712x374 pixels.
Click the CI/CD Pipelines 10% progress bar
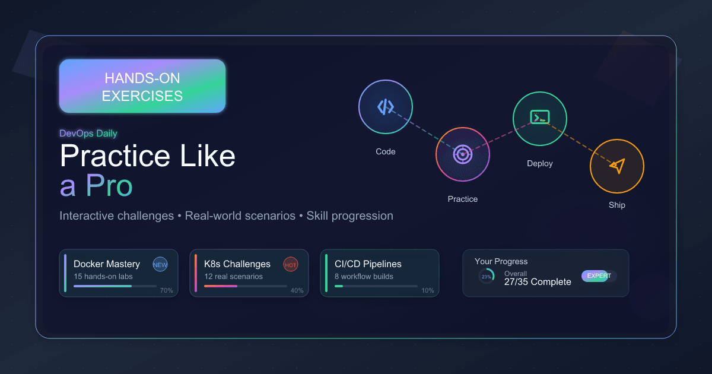click(376, 286)
